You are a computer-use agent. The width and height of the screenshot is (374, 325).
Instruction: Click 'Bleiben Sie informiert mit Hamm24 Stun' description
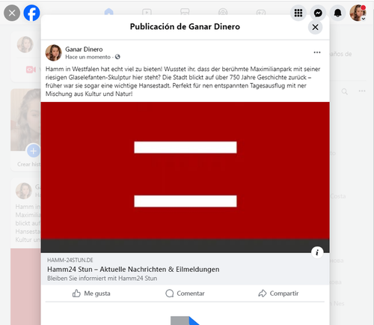pyautogui.click(x=102, y=279)
